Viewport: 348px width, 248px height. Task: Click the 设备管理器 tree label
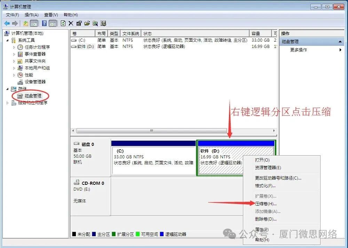coord(35,82)
